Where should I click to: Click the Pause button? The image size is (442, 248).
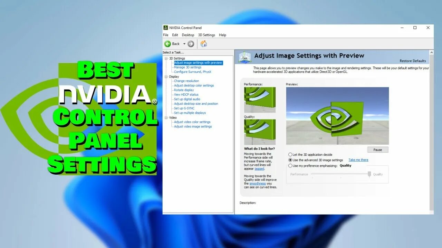click(378, 150)
